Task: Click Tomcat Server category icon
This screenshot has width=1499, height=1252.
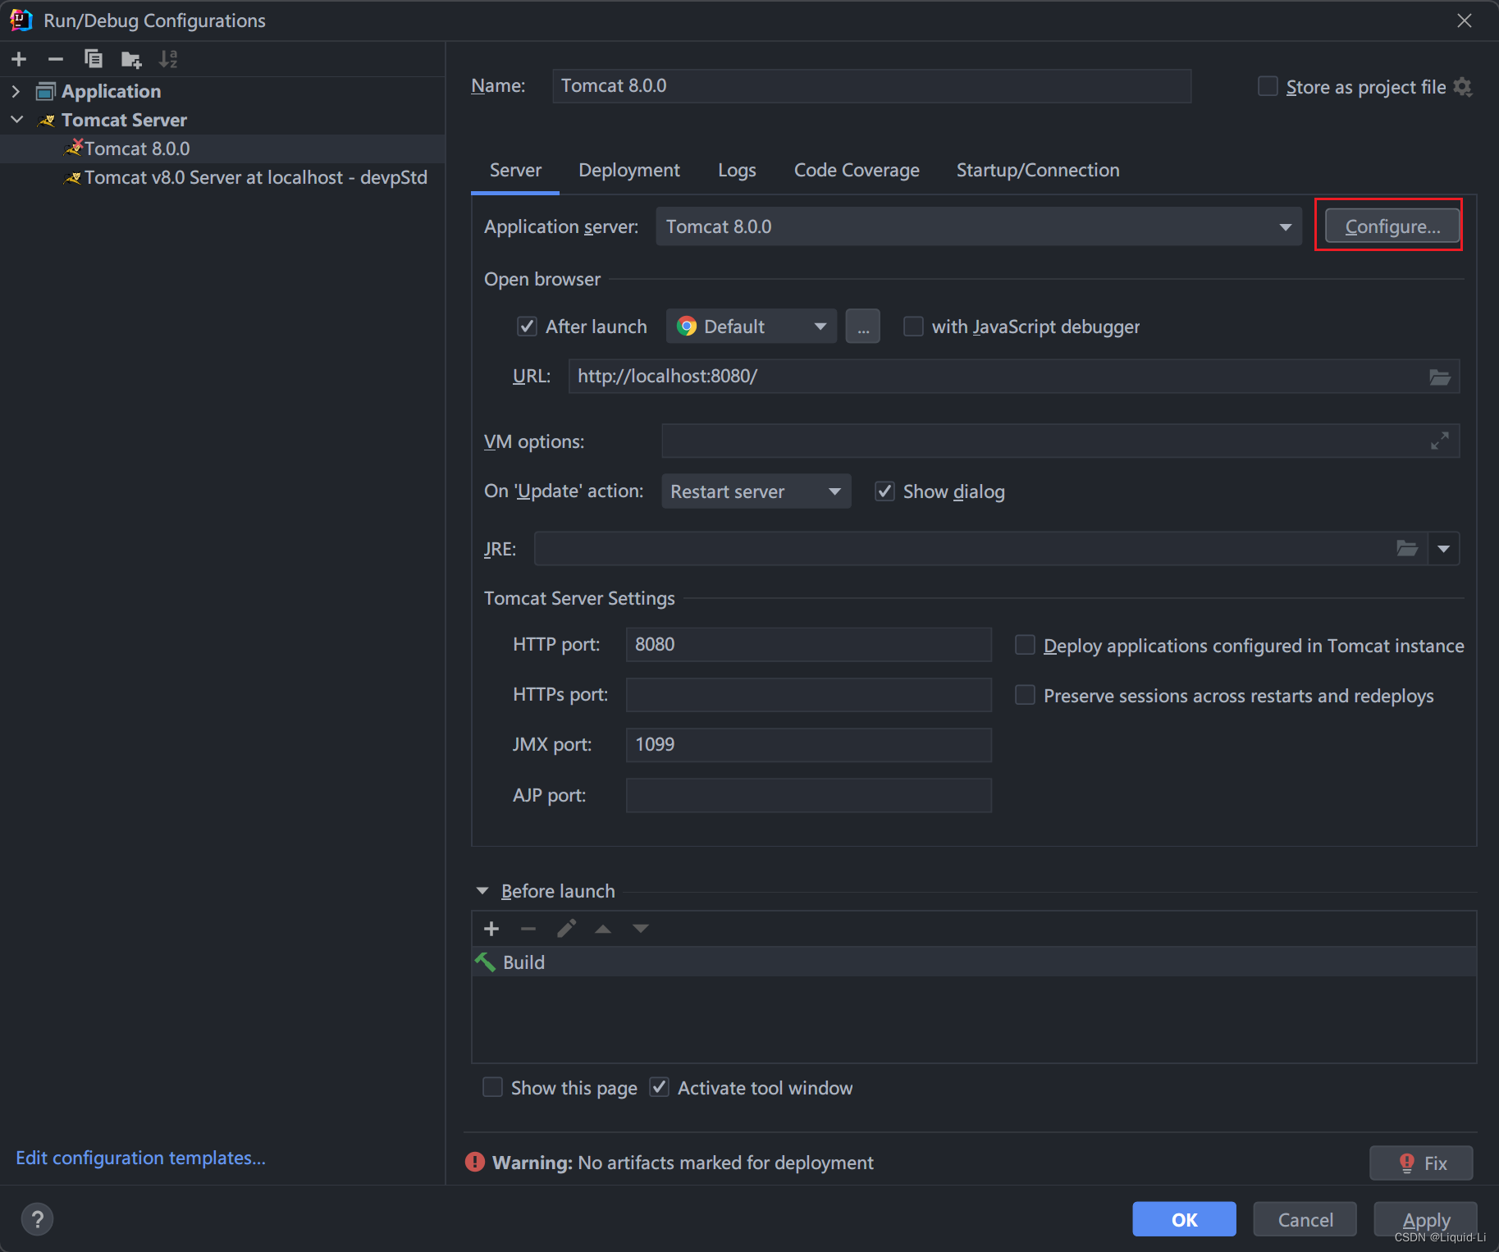Action: [x=47, y=121]
